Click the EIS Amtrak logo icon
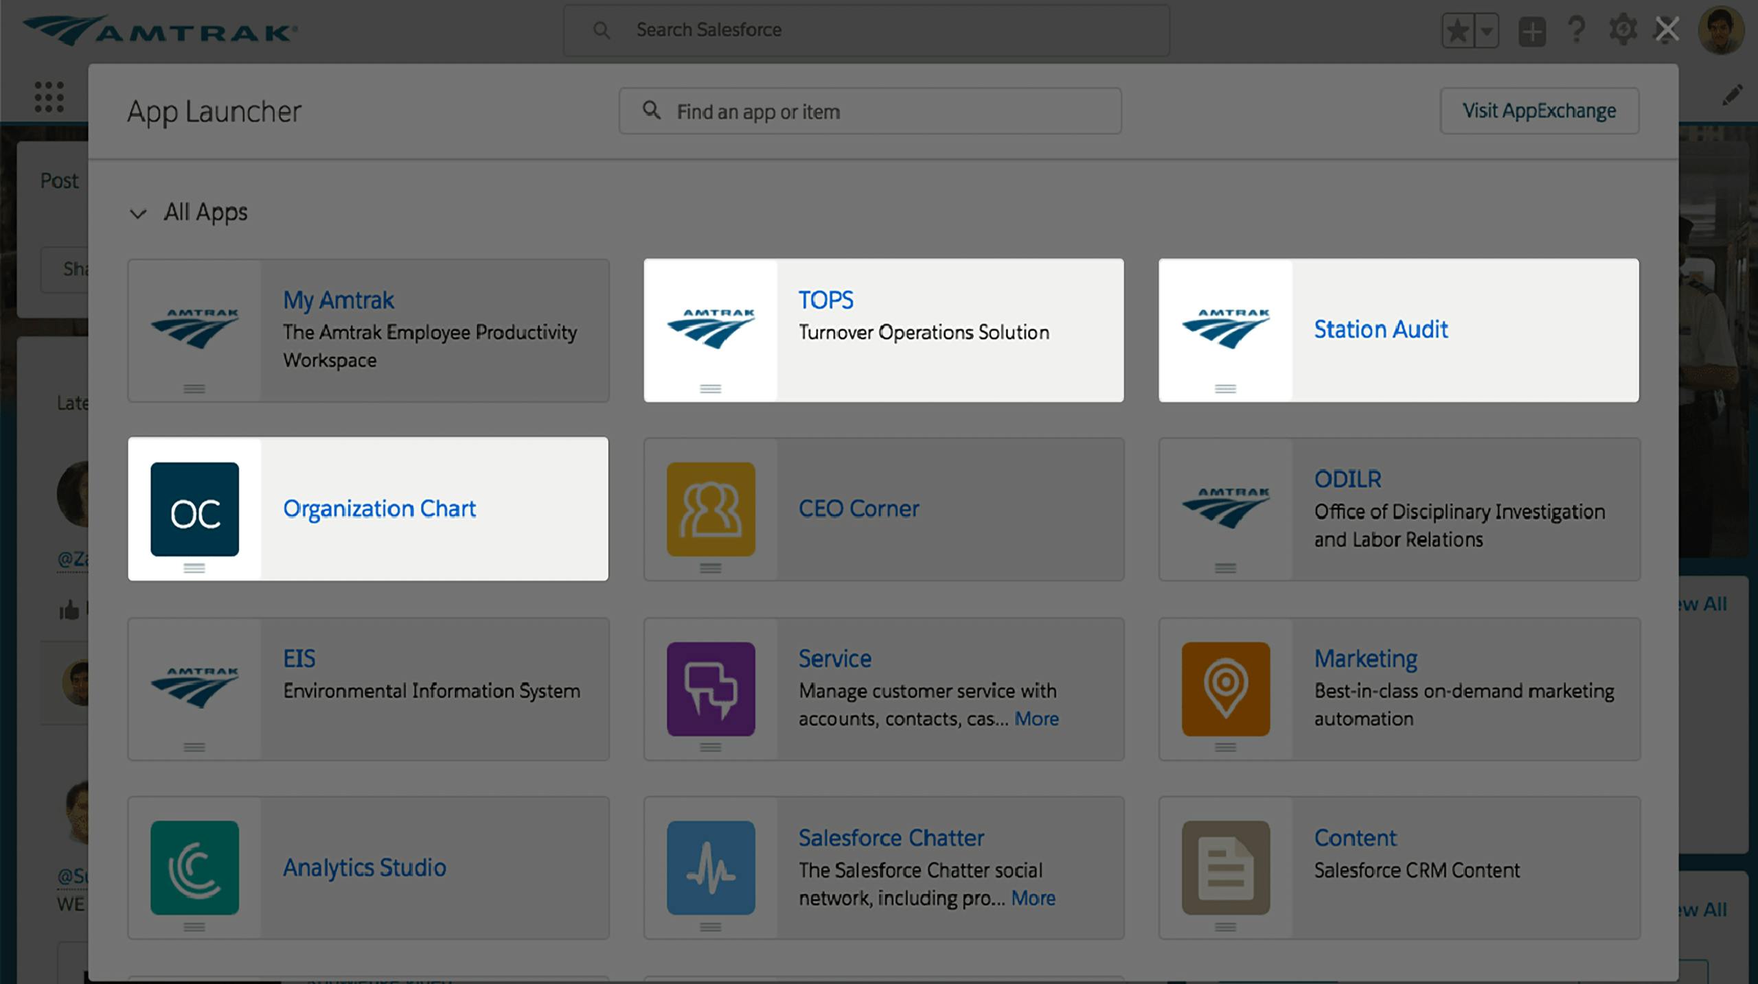1758x984 pixels. [194, 688]
